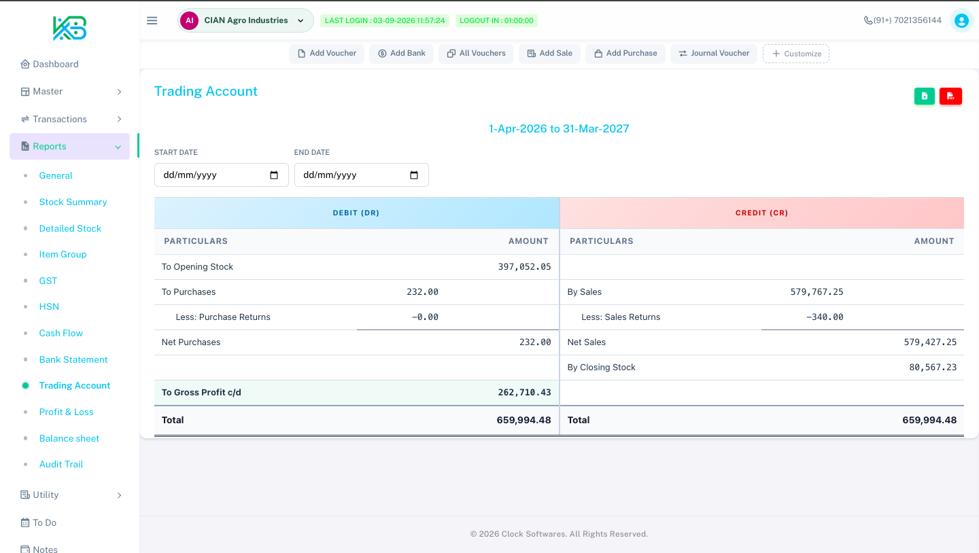Toggle the sidebar with the hamburger icon
Image resolution: width=979 pixels, height=553 pixels.
pos(152,20)
